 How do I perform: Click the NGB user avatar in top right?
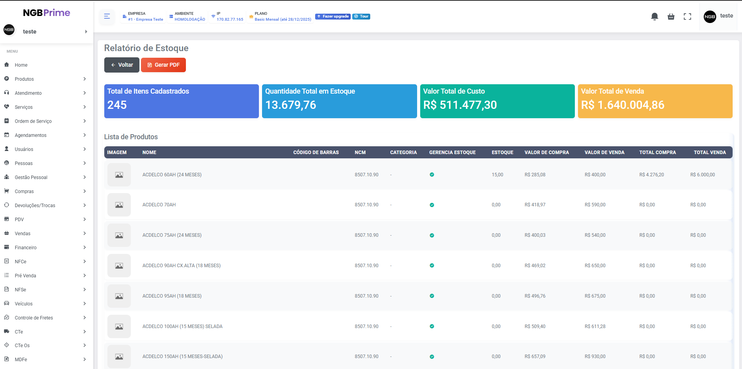point(710,16)
